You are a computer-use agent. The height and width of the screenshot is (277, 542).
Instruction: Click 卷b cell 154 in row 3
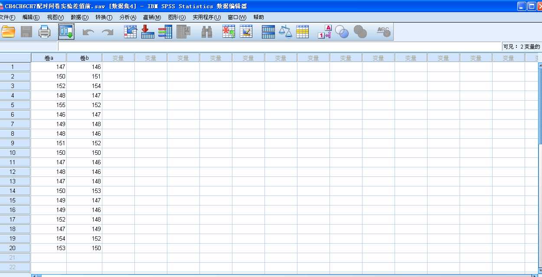(x=84, y=86)
